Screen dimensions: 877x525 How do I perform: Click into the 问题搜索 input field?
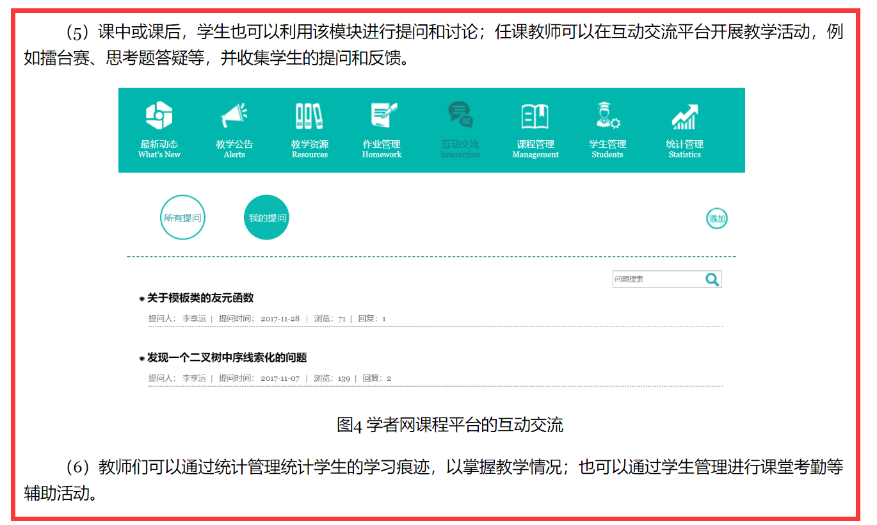[x=656, y=279]
